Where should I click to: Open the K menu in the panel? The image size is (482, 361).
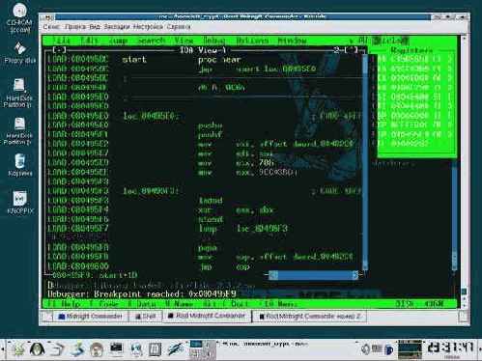pos(18,349)
